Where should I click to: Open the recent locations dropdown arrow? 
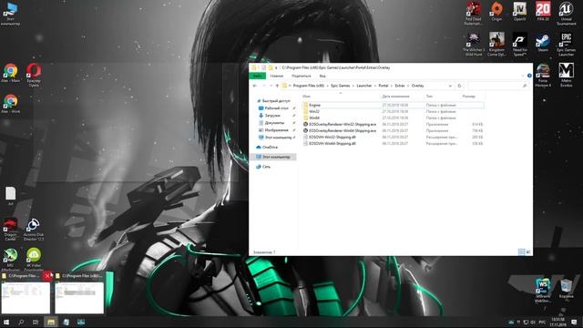(x=271, y=86)
